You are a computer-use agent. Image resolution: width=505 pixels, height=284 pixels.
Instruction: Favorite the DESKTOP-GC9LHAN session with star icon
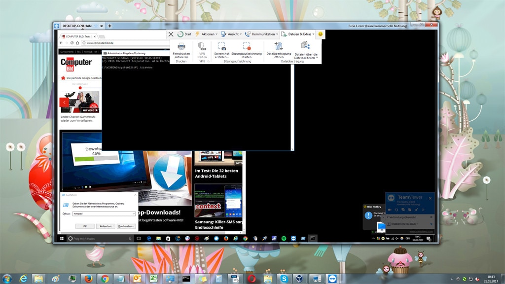pyautogui.click(x=96, y=26)
